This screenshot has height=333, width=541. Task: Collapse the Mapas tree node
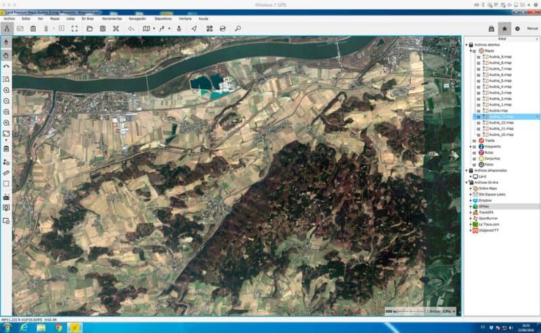(471, 51)
